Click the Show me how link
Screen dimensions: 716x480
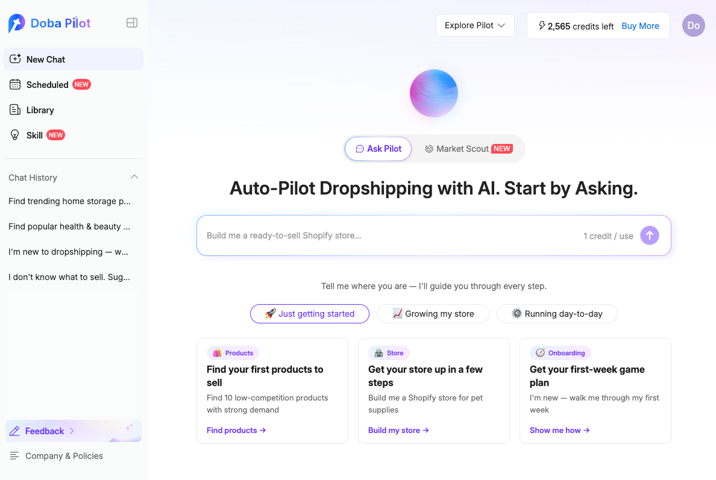[560, 430]
